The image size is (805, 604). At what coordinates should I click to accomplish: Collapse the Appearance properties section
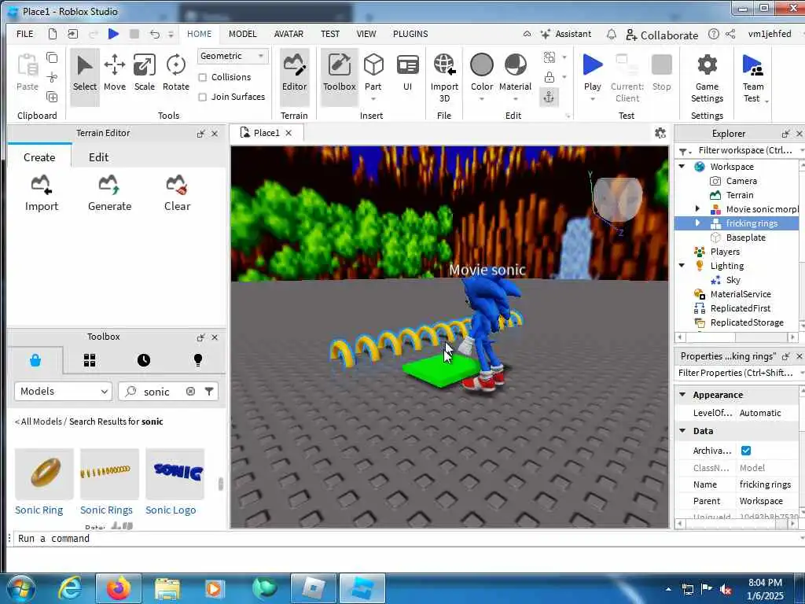click(x=682, y=395)
